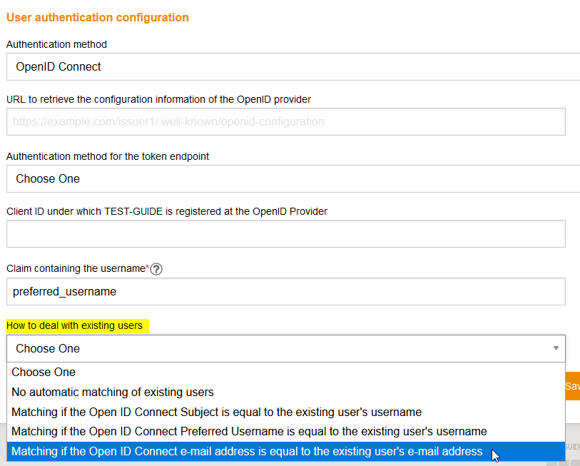Click the caret arrow on the open dropdown
580x466 pixels.
pos(556,348)
